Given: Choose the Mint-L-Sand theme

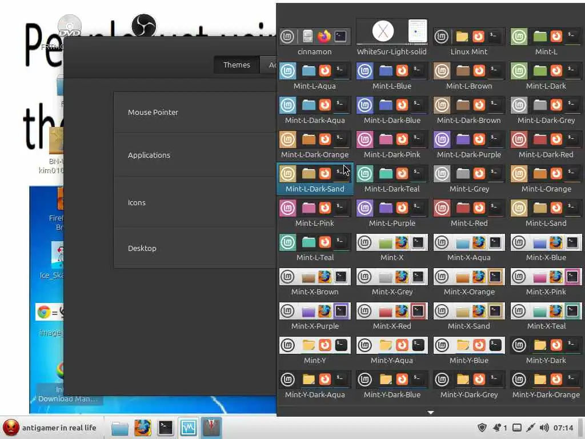Looking at the screenshot, I should [546, 208].
